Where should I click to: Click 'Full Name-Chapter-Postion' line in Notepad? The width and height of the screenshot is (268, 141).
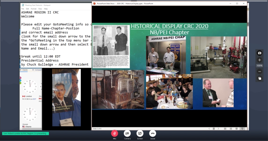pos(56,28)
